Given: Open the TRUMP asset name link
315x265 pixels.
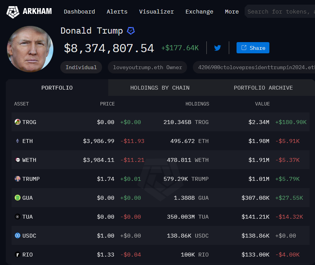Looking at the screenshot, I should (x=31, y=179).
